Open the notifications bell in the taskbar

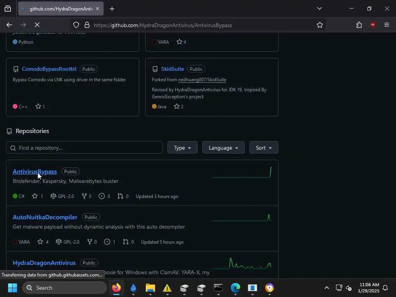click(385, 288)
